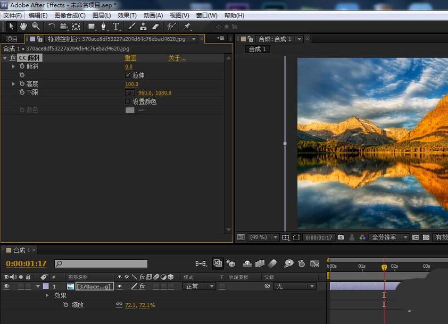Screen dimensions: 448x324
Task: Select the Zoom magnifier tool
Action: click(x=36, y=26)
